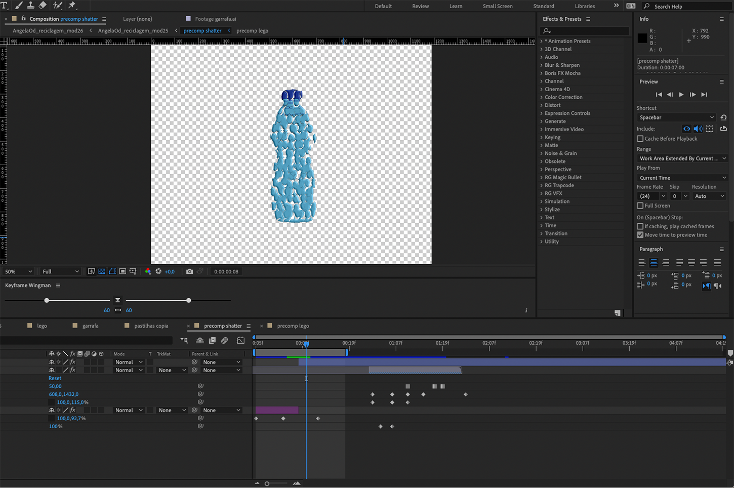
Task: Toggle video inclusion eye icon in Preview
Action: (686, 129)
